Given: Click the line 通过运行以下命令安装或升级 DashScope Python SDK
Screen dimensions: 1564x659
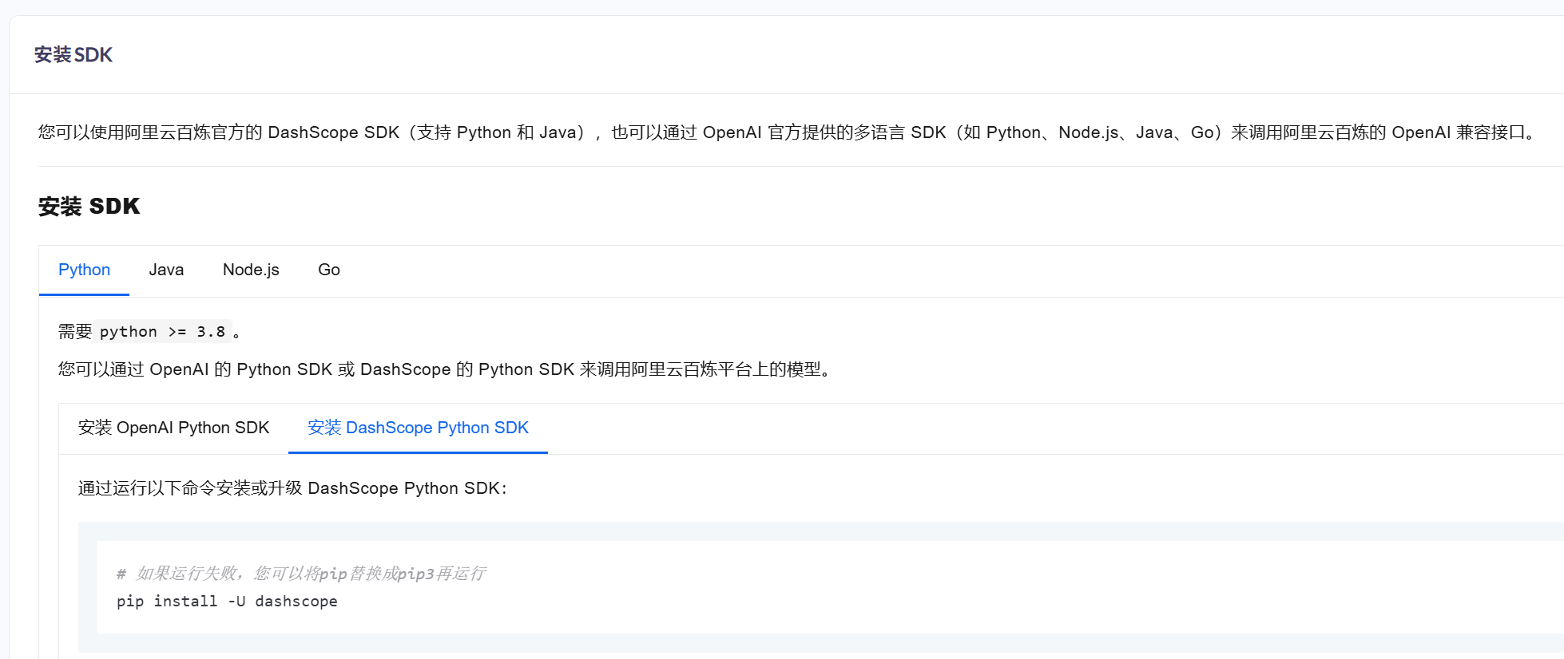Looking at the screenshot, I should point(292,488).
